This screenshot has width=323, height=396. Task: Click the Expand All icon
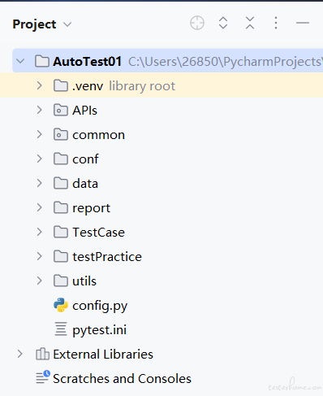coord(223,23)
